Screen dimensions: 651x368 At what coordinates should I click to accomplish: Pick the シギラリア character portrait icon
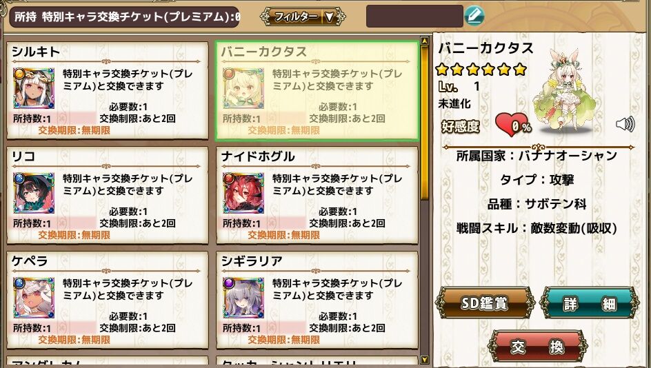243,298
